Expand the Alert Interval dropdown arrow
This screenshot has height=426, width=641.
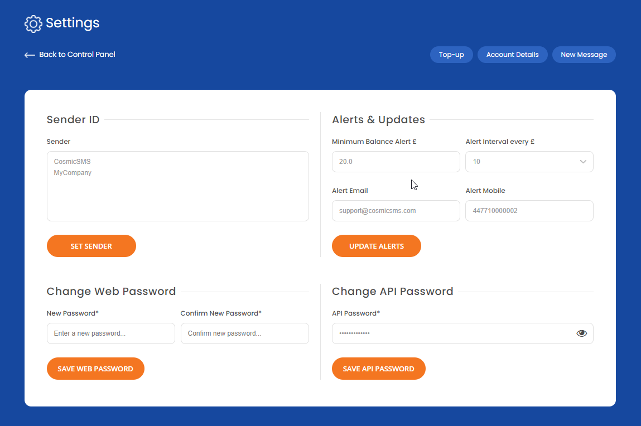click(583, 162)
